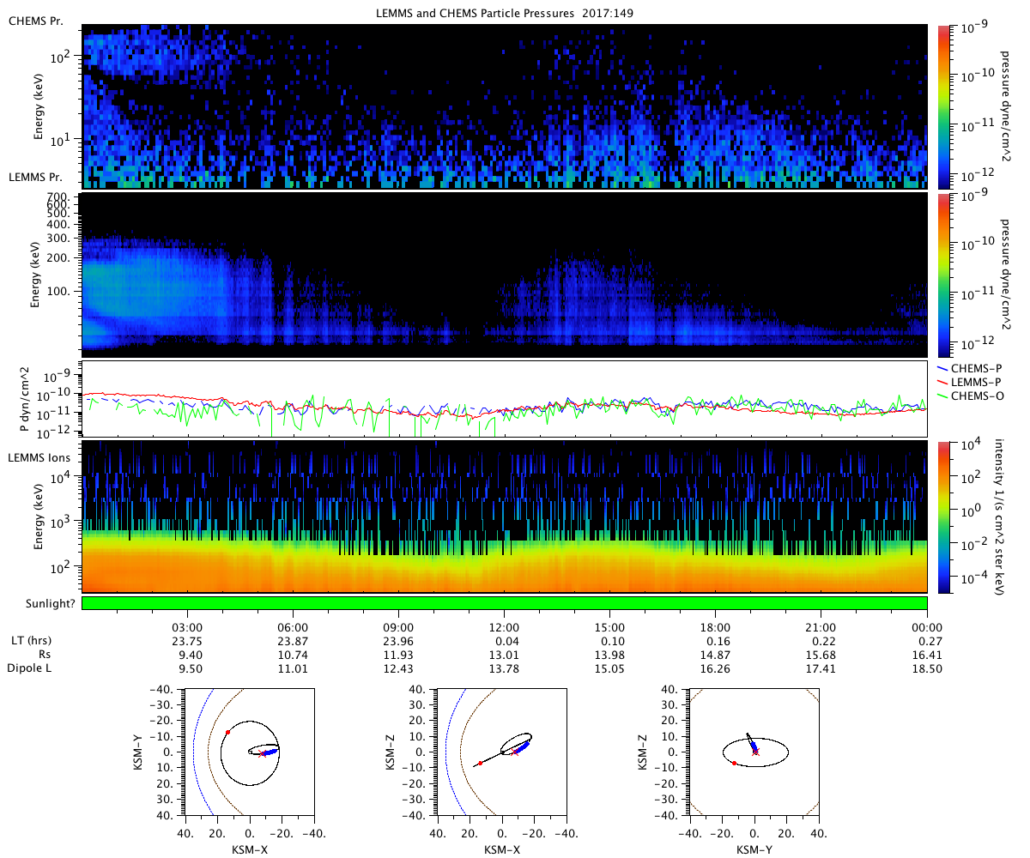
Task: Click the Dipole L value 17.41
Action: [x=821, y=668]
